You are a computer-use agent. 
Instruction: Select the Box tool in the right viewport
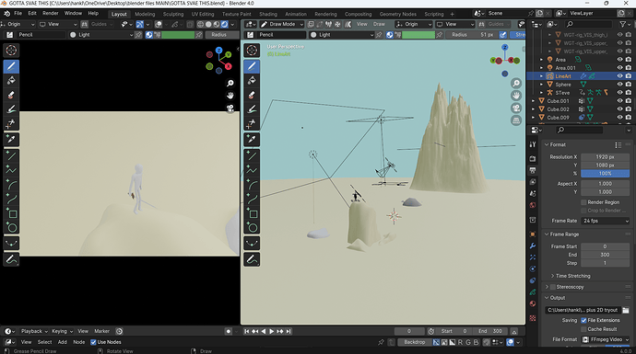coord(252,213)
